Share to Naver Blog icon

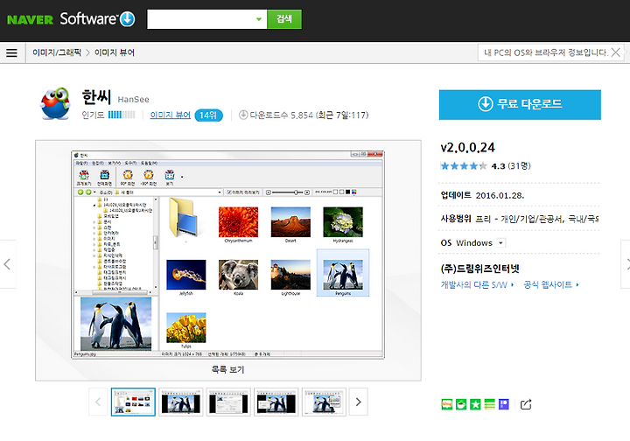(447, 404)
